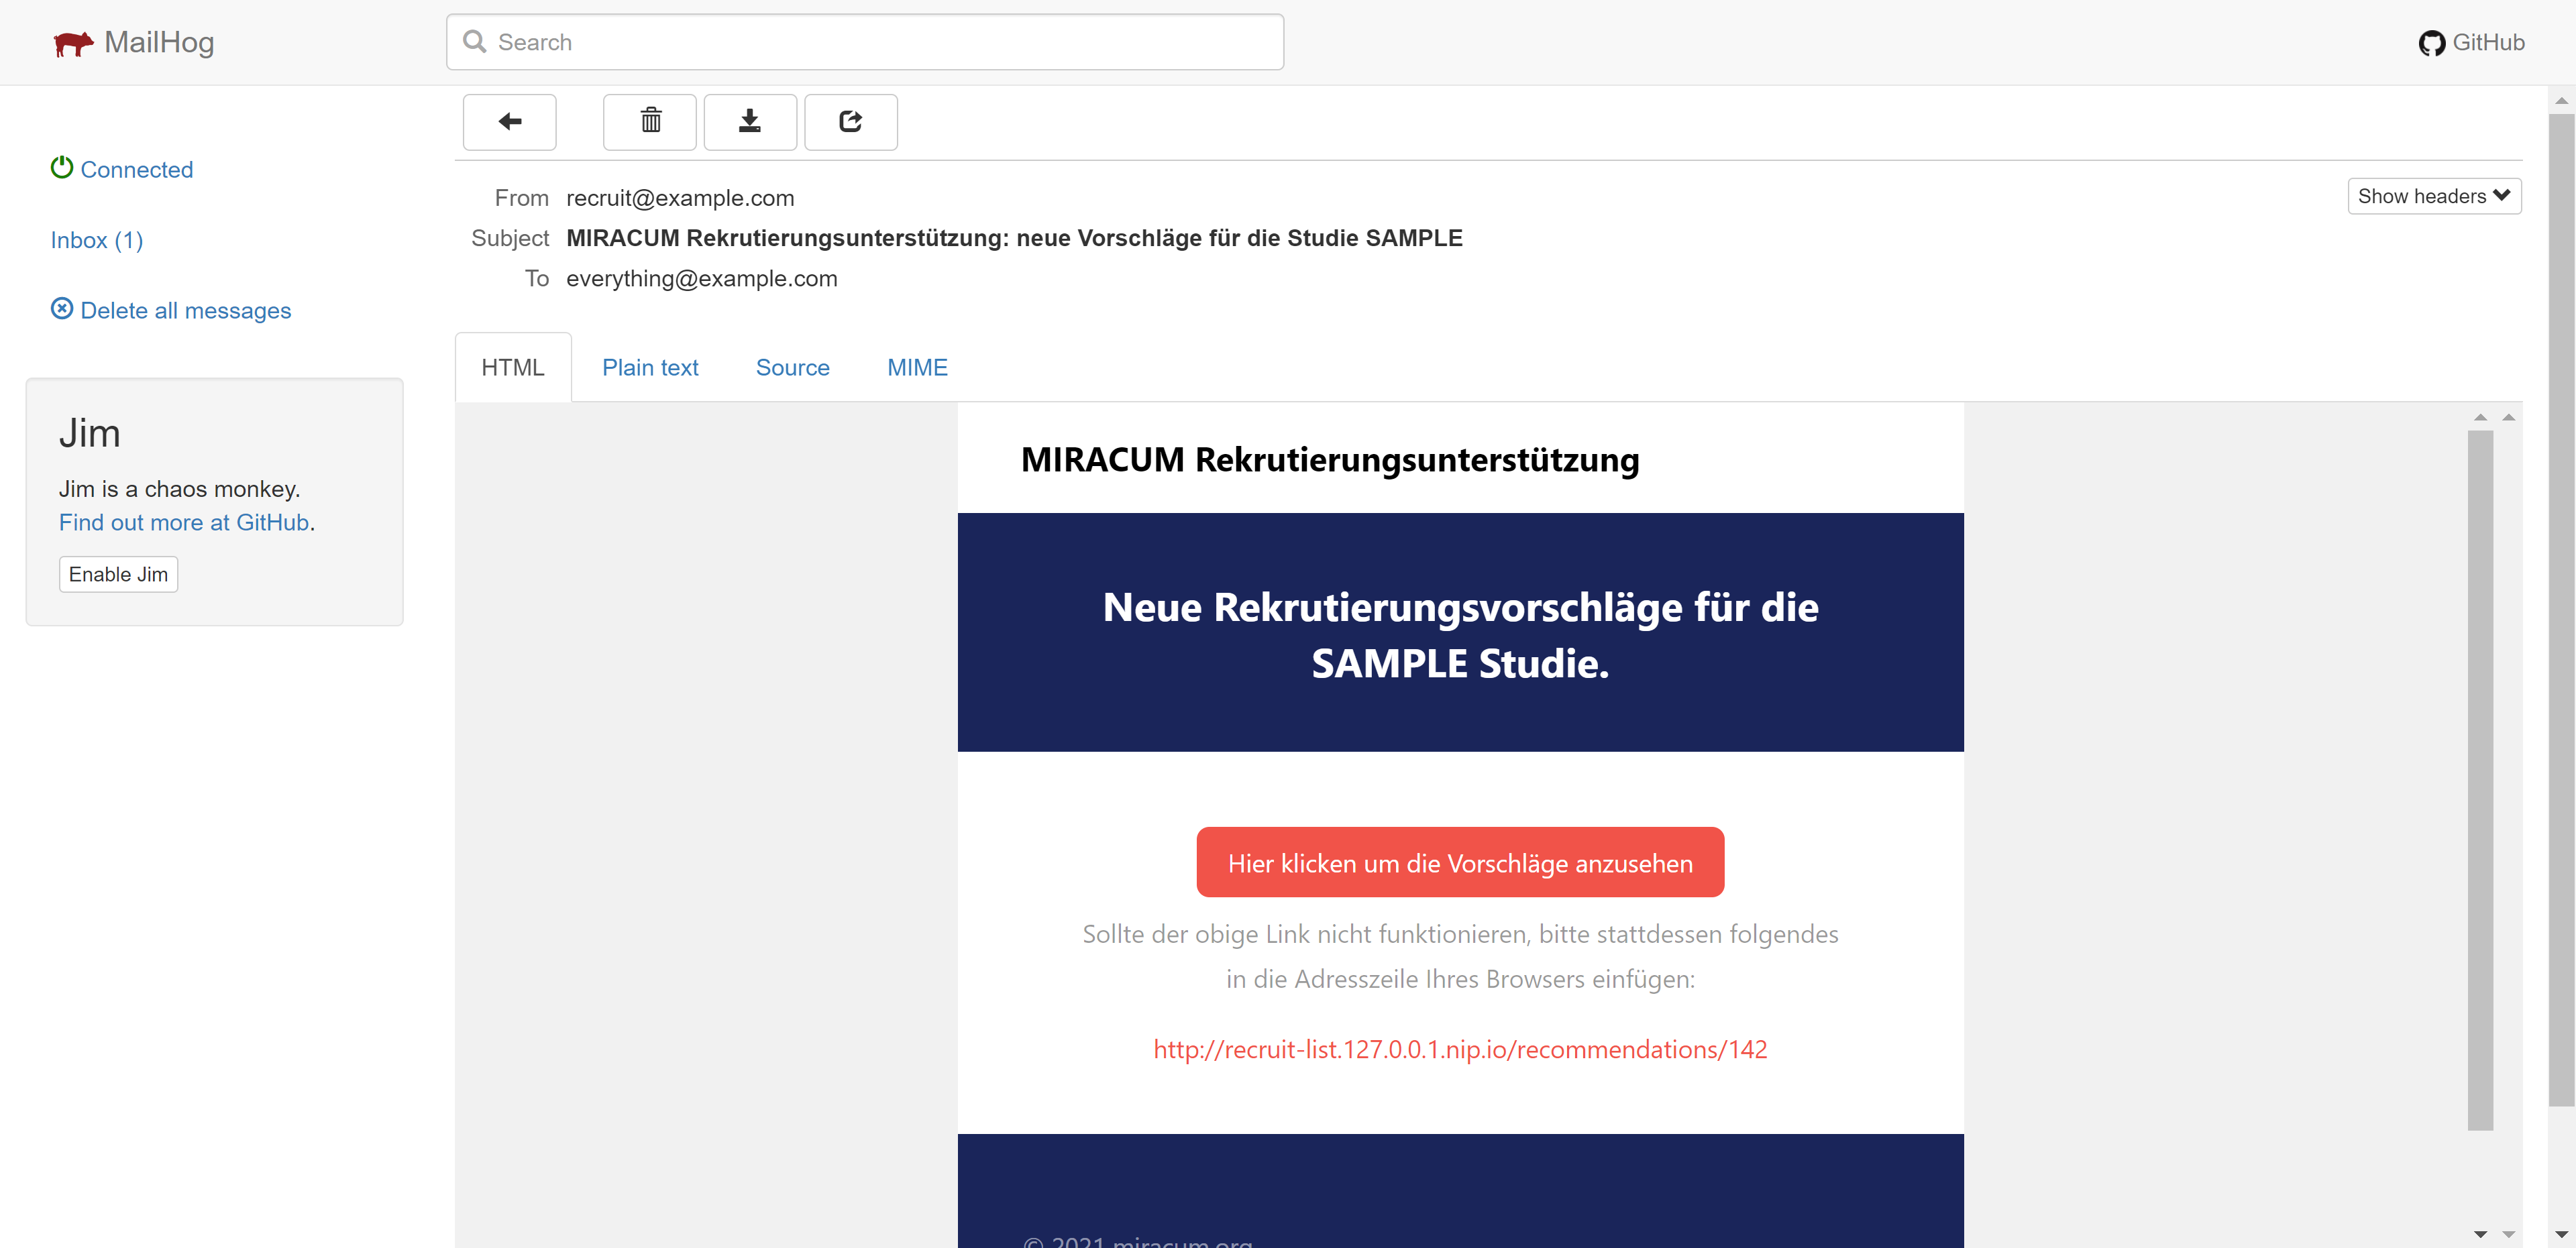Click the email body vertical scrollbar
The width and height of the screenshot is (2576, 1248).
(x=2480, y=780)
